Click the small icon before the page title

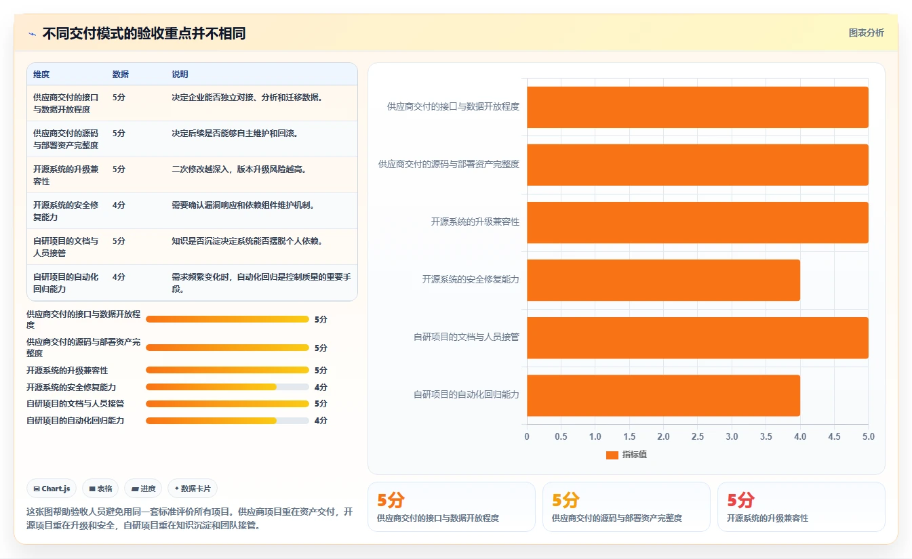tap(32, 34)
